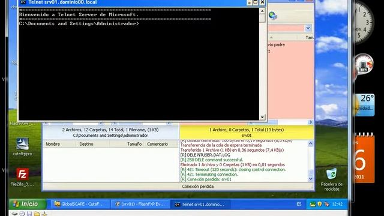Viewport: 384px width, 216px height.
Task: Click '2 Archivos, 12 Carpetas, 14 Total' local status
Action: 110,130
